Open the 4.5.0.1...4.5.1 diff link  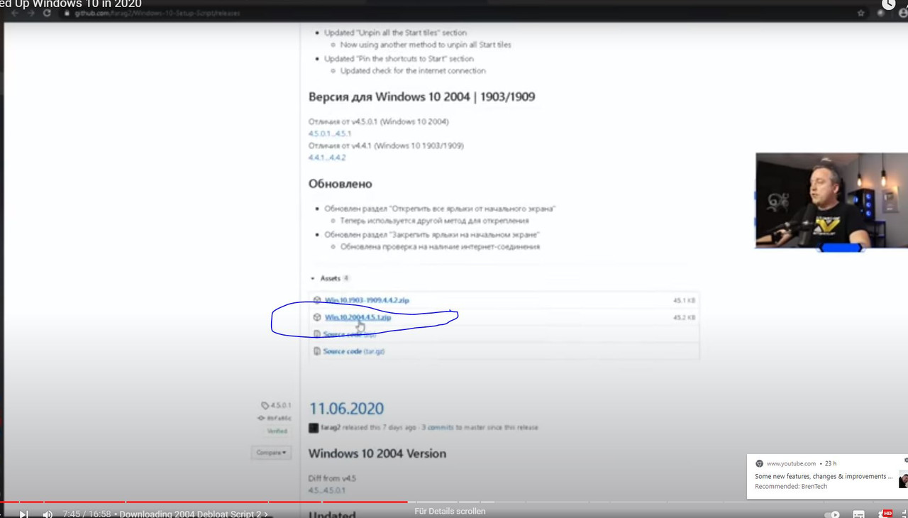coord(330,133)
